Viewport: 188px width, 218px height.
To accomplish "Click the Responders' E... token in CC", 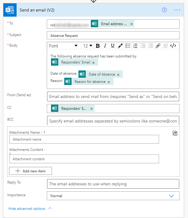I will coord(72,108).
